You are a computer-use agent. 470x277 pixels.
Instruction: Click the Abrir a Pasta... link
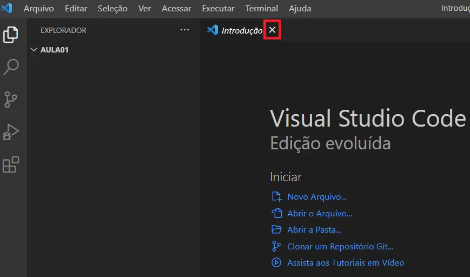(314, 229)
